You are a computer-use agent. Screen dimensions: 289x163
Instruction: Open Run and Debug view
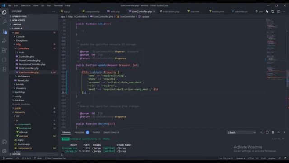coord(4,41)
